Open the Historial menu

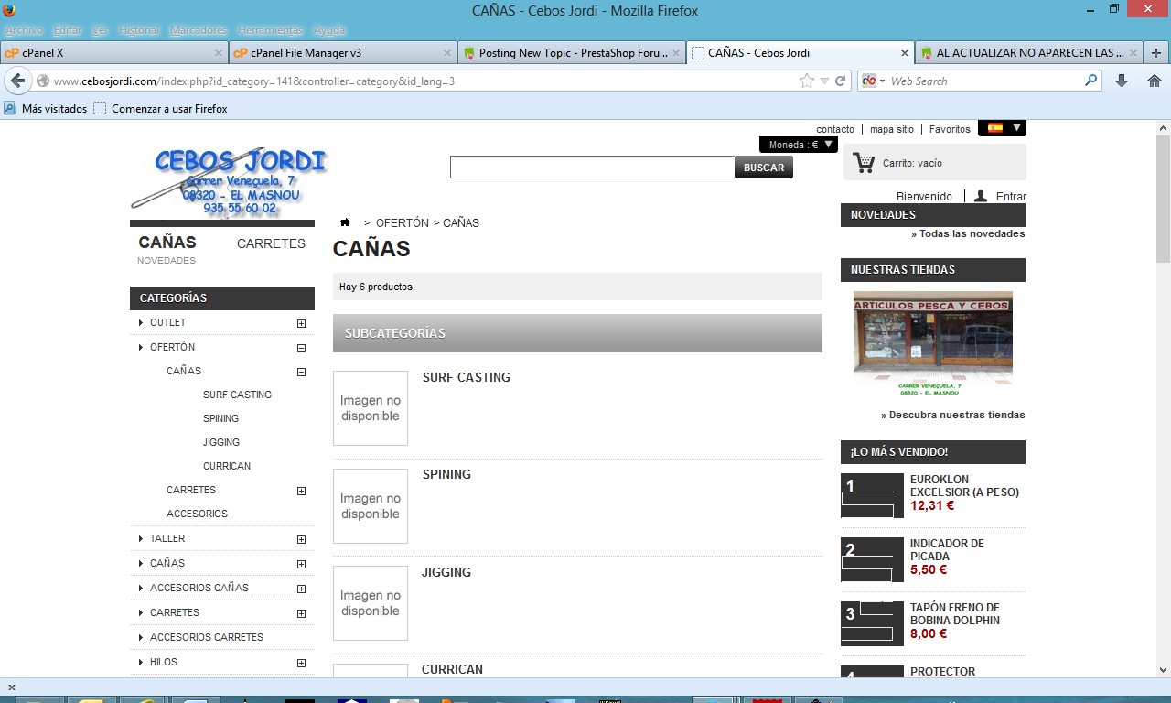click(x=139, y=30)
